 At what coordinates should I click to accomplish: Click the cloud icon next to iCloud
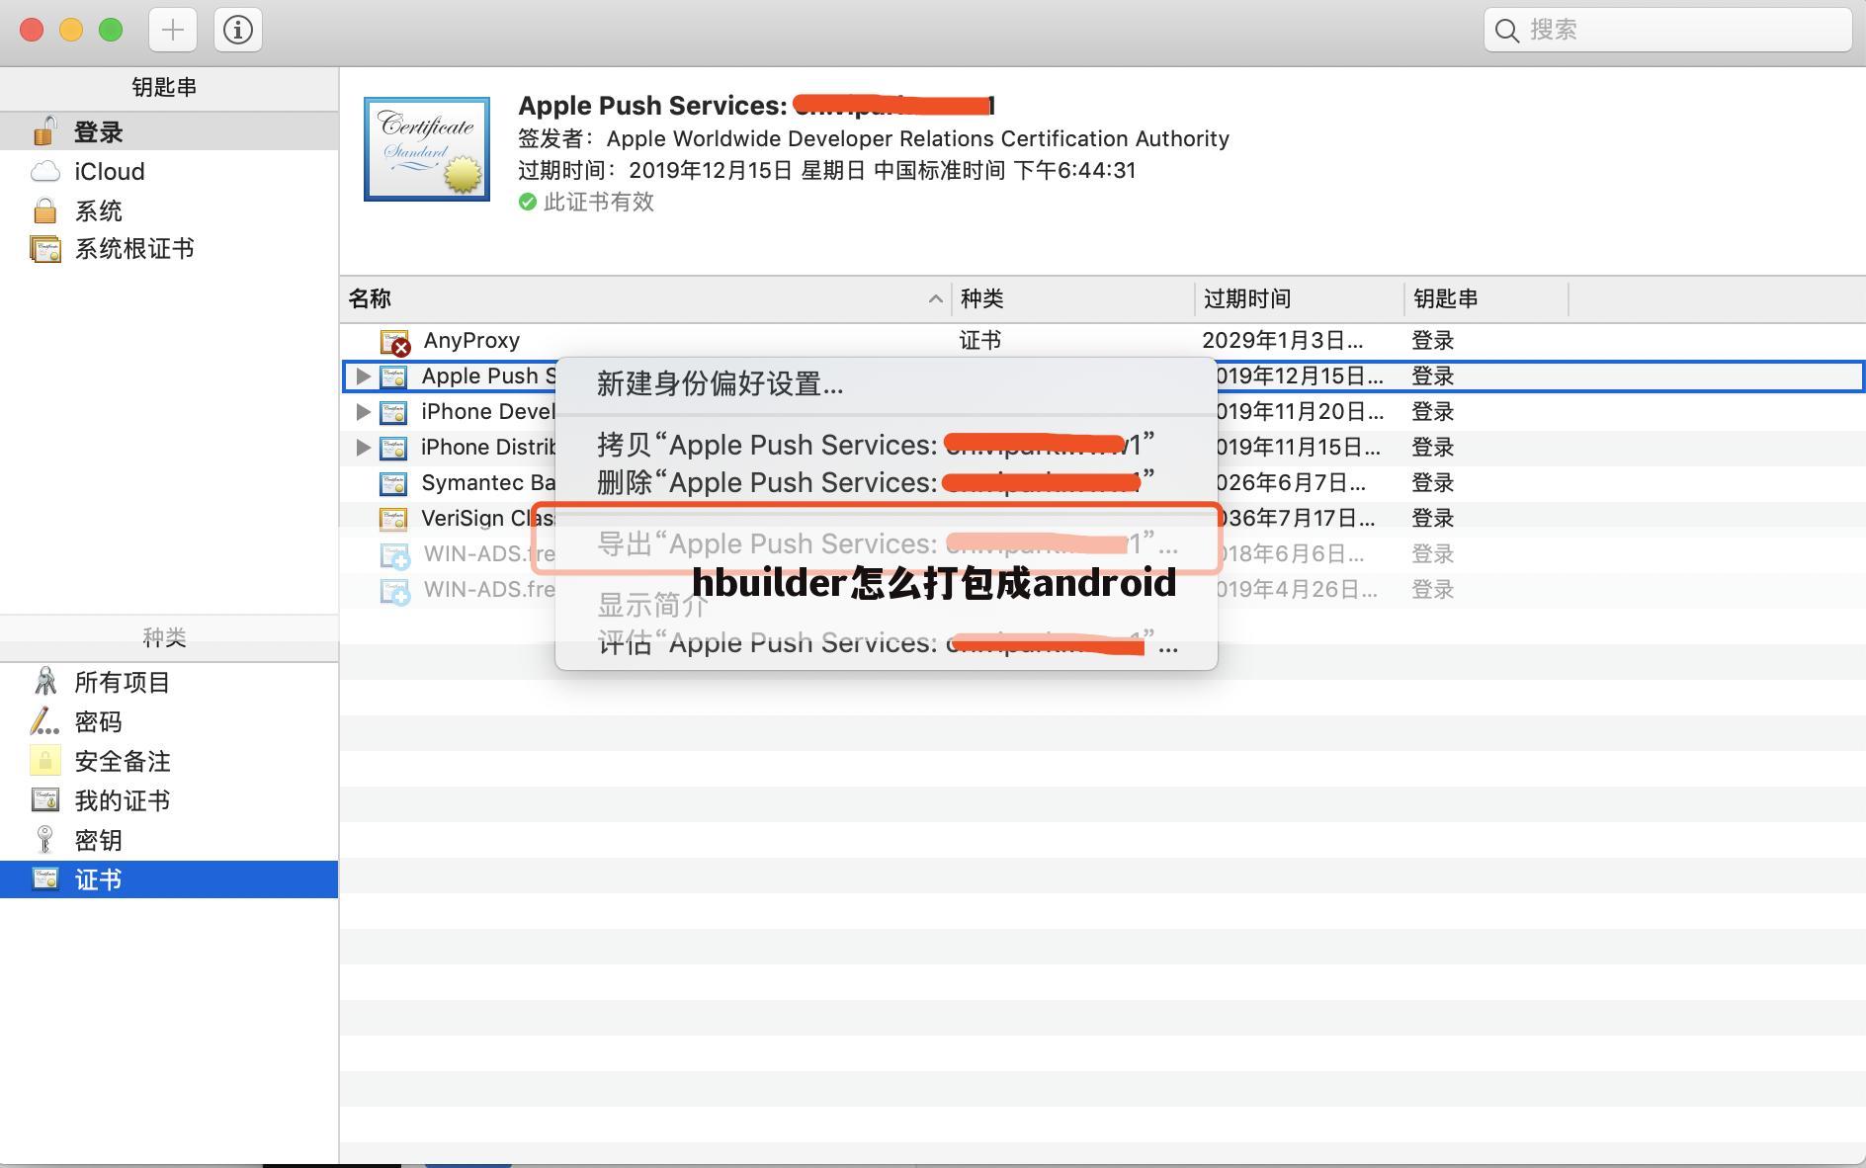[45, 171]
